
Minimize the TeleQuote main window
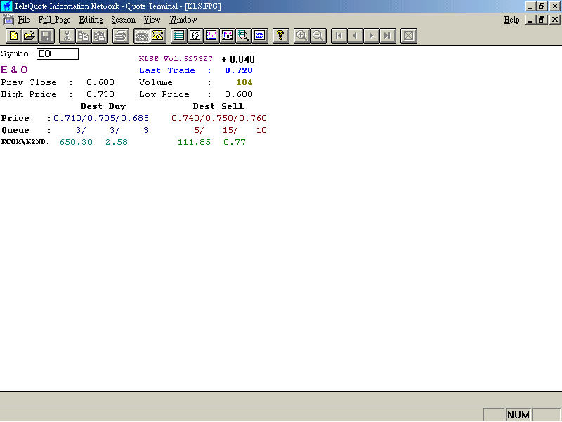coord(530,6)
